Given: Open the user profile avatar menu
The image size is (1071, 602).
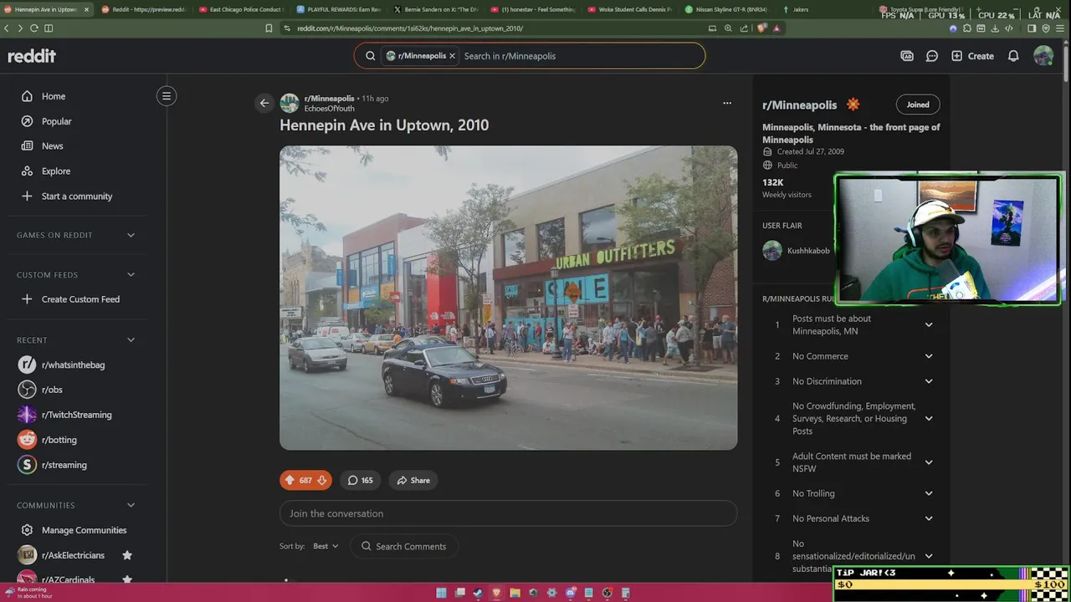Looking at the screenshot, I should point(1043,56).
